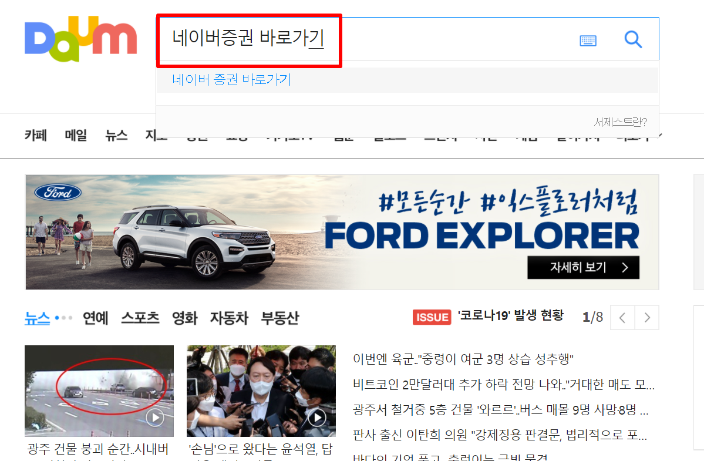704x461 pixels.
Task: Click the 자세히 보기 button on Ford ad
Action: [x=583, y=268]
